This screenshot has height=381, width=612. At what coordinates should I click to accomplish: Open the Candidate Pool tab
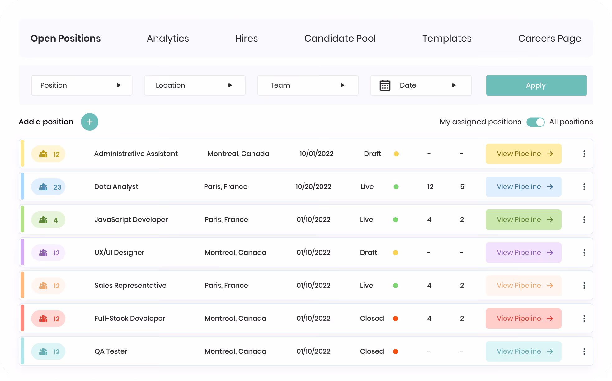click(x=340, y=39)
